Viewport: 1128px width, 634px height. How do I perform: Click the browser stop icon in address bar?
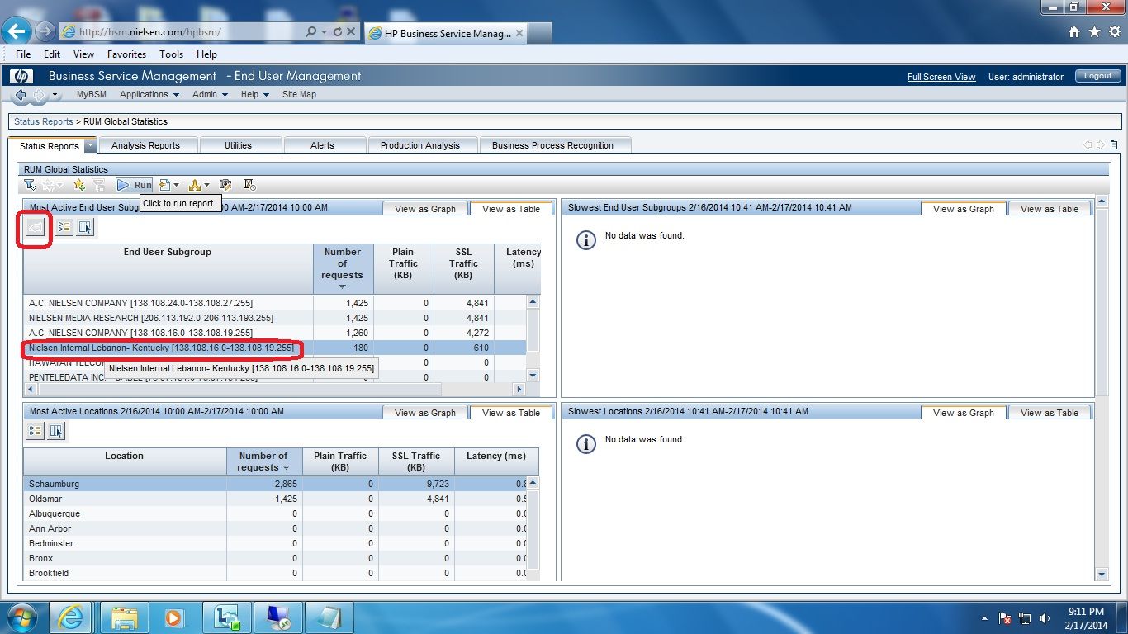pyautogui.click(x=350, y=31)
